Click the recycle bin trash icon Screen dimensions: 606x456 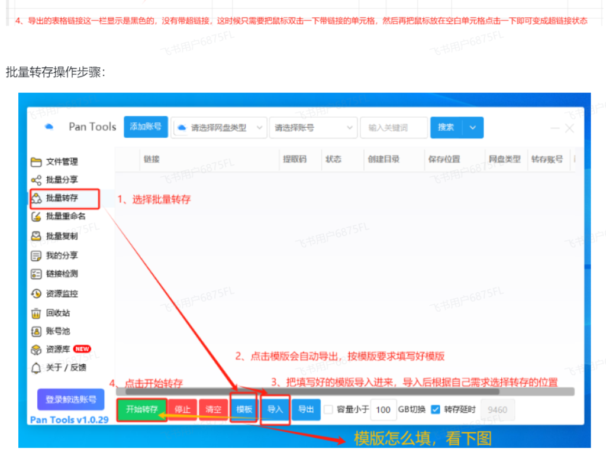(x=36, y=313)
